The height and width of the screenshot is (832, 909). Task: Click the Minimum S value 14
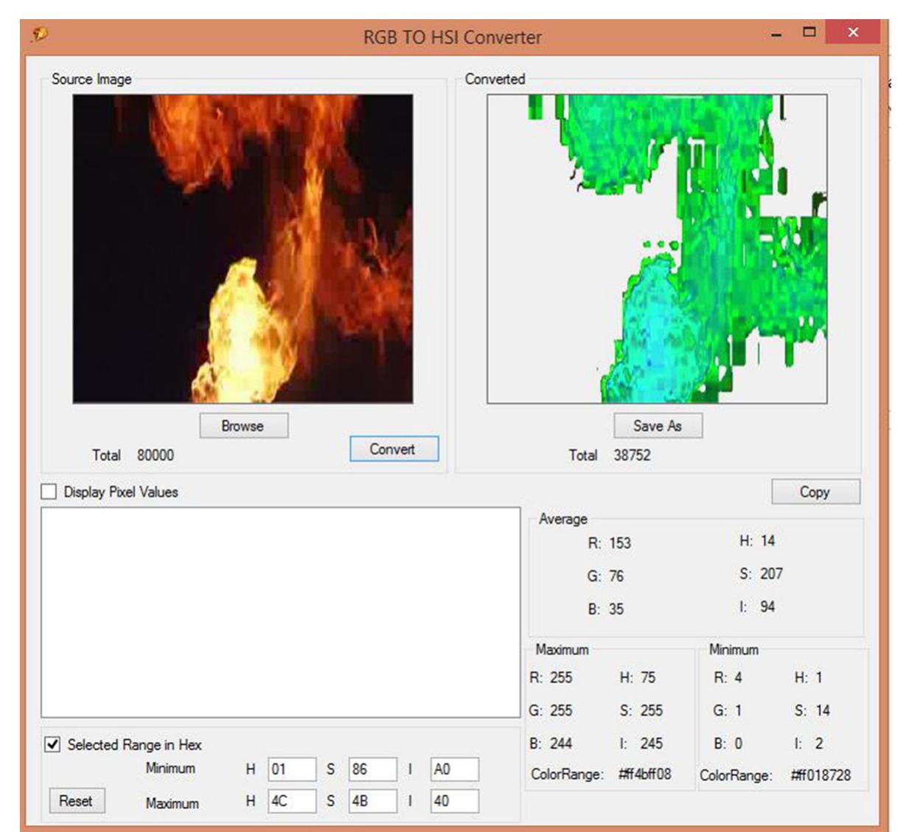(823, 711)
